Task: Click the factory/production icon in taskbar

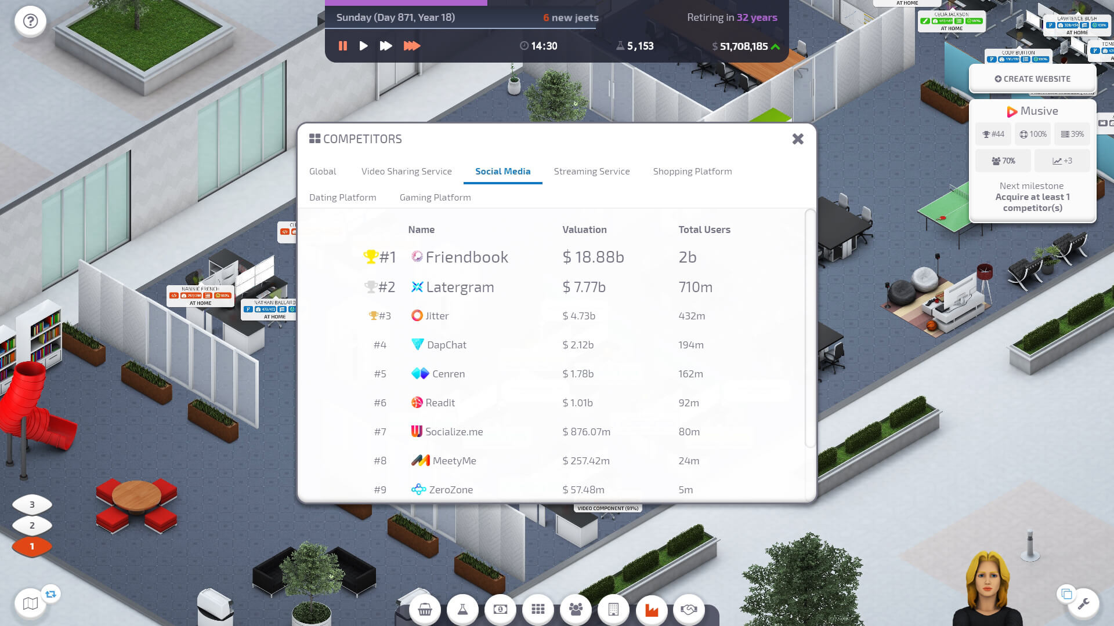Action: [x=652, y=609]
